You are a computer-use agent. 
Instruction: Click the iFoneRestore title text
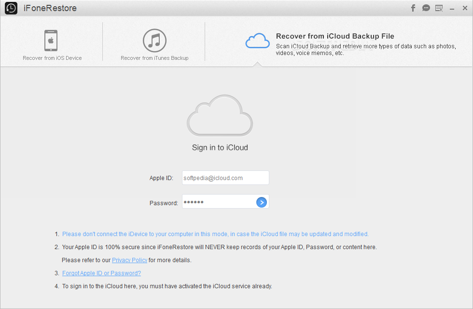click(50, 8)
